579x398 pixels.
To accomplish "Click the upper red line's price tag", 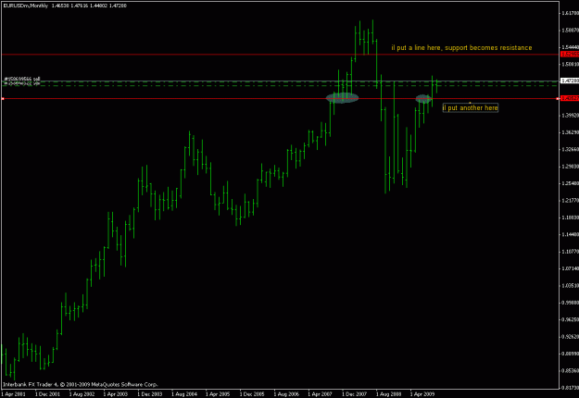I will tap(570, 55).
